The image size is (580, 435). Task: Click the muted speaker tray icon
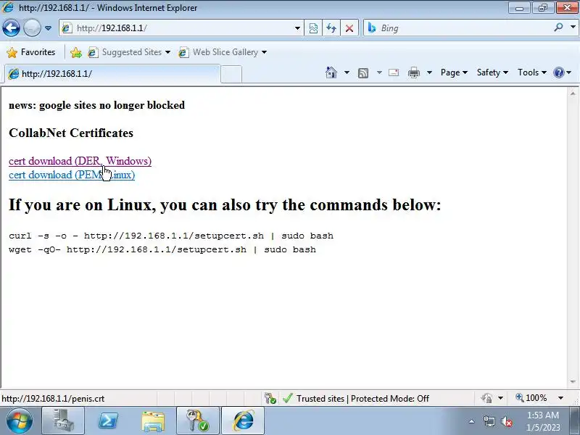click(506, 421)
